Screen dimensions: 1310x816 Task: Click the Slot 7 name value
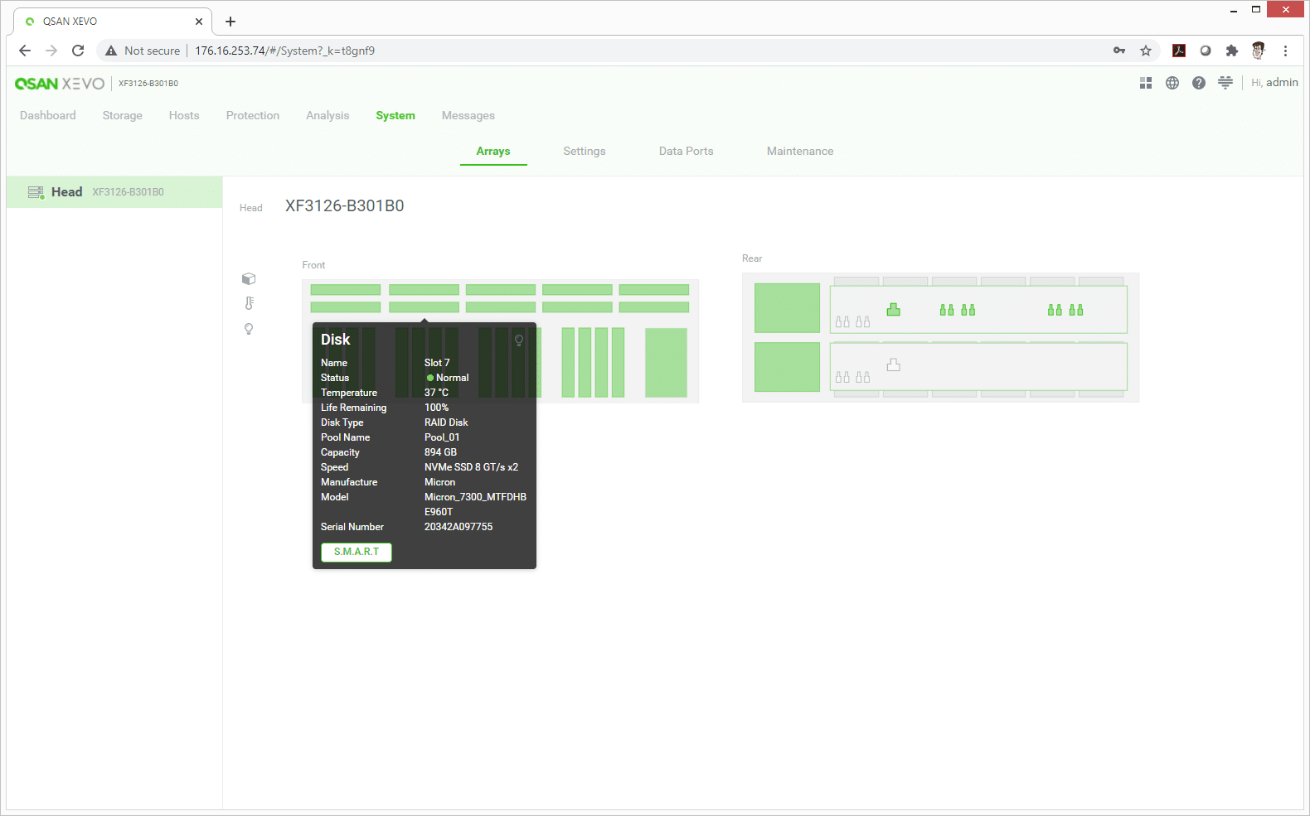coord(437,363)
